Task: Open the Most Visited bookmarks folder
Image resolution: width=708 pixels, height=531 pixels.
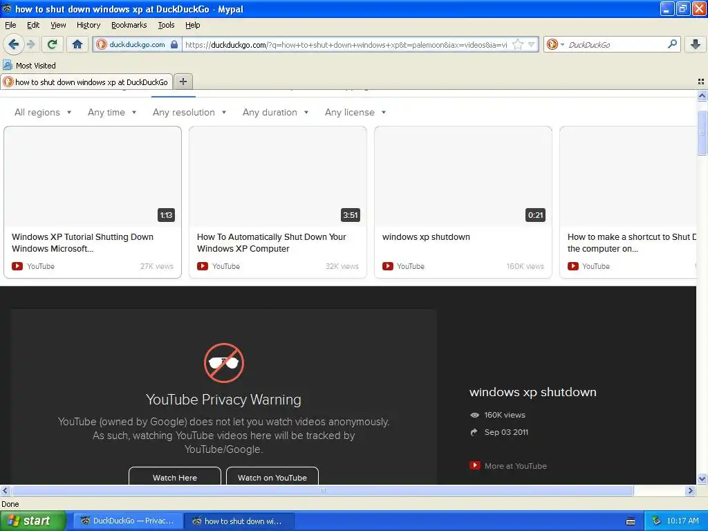Action: 30,66
